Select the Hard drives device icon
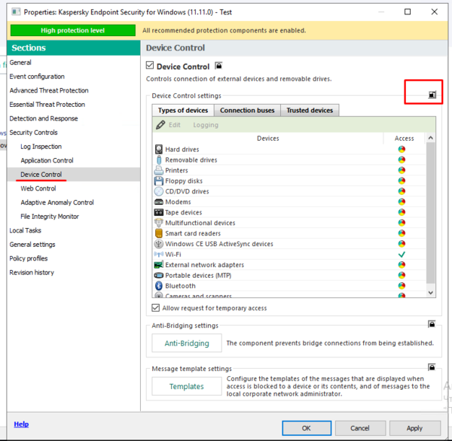This screenshot has height=441, width=452. click(x=159, y=149)
